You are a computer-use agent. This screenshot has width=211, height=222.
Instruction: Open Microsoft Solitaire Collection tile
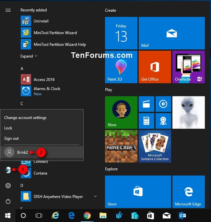point(155,146)
